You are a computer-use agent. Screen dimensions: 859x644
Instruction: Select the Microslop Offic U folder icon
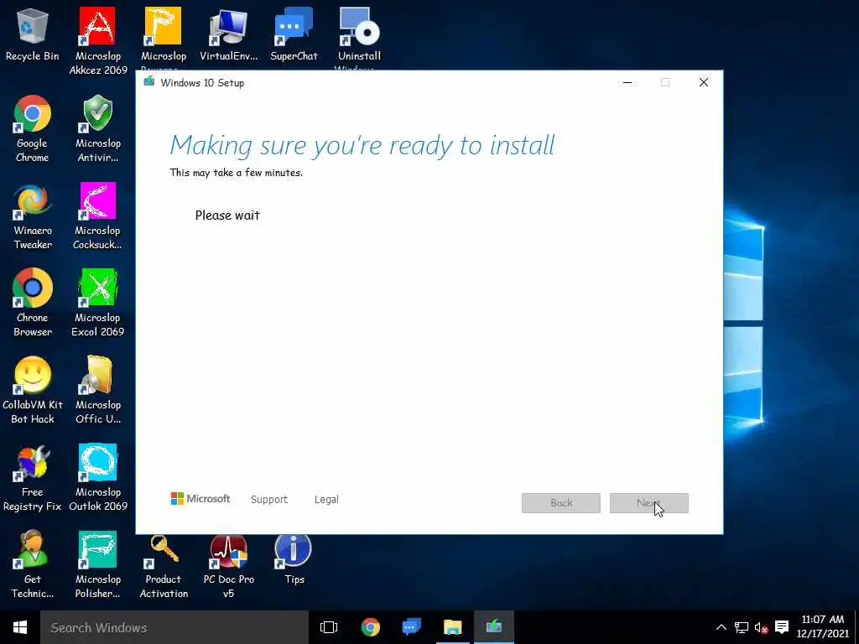pos(97,390)
